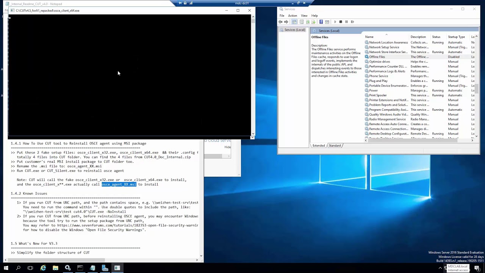Select Program Compatibility Assistant service

click(x=419, y=110)
